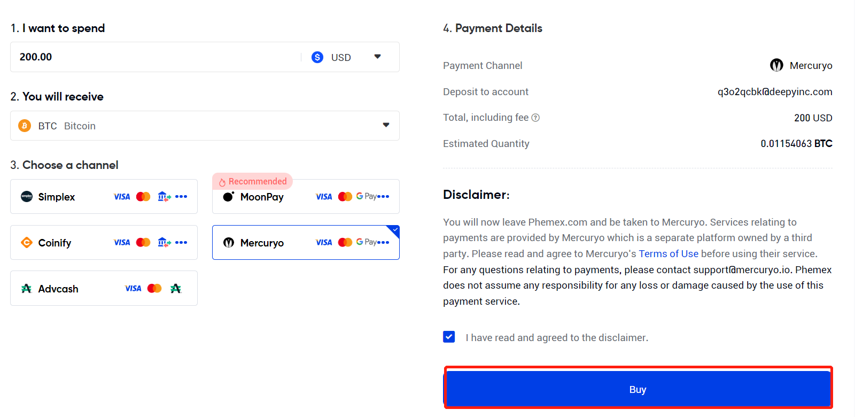Open the USD currency dropdown arrow
This screenshot has height=417, width=855.
click(x=377, y=57)
